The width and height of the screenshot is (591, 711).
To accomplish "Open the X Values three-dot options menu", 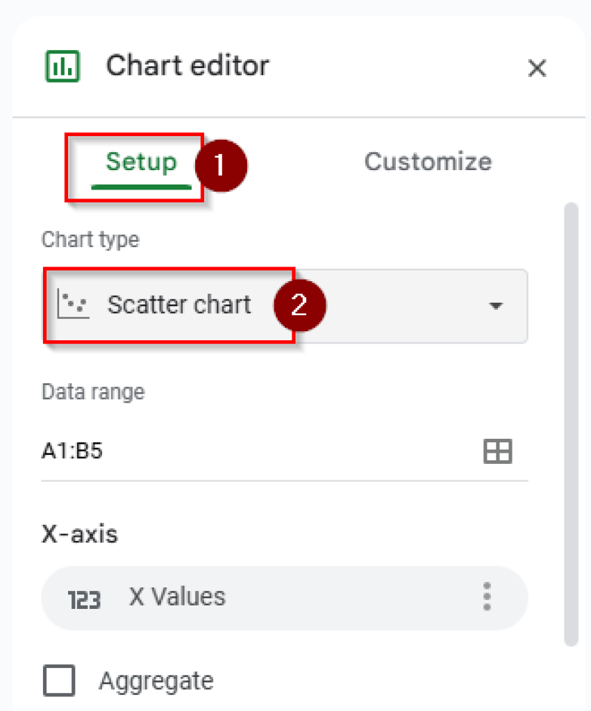I will pos(487,597).
